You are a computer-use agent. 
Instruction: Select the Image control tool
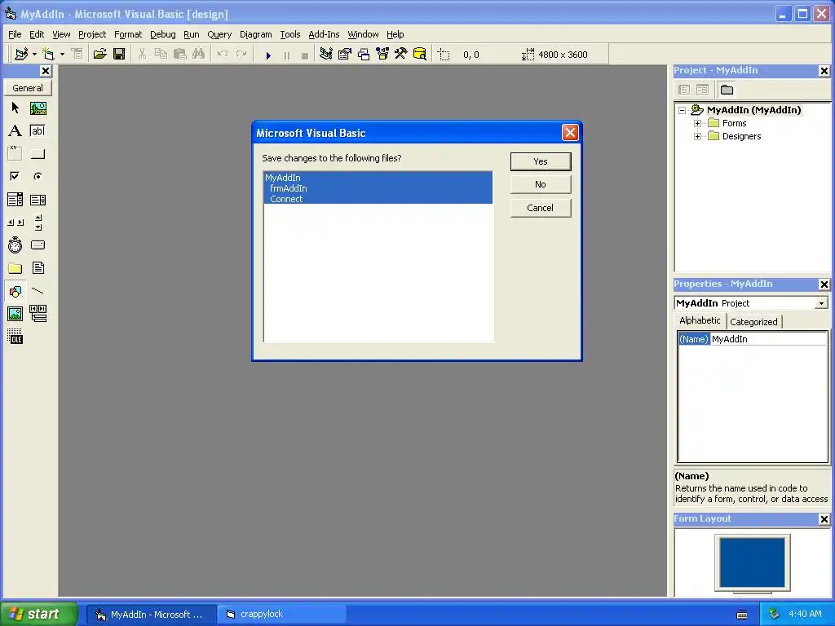coord(15,314)
